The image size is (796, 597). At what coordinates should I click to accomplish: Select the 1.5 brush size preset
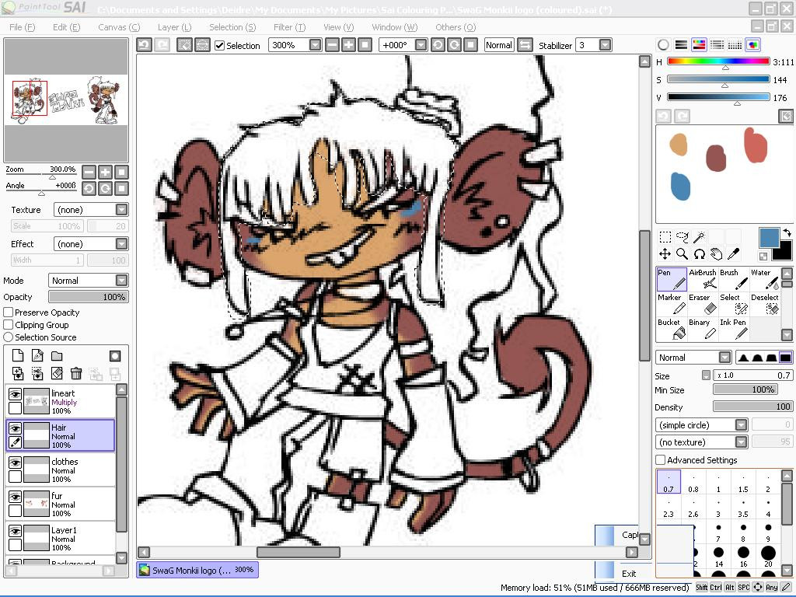click(x=743, y=482)
